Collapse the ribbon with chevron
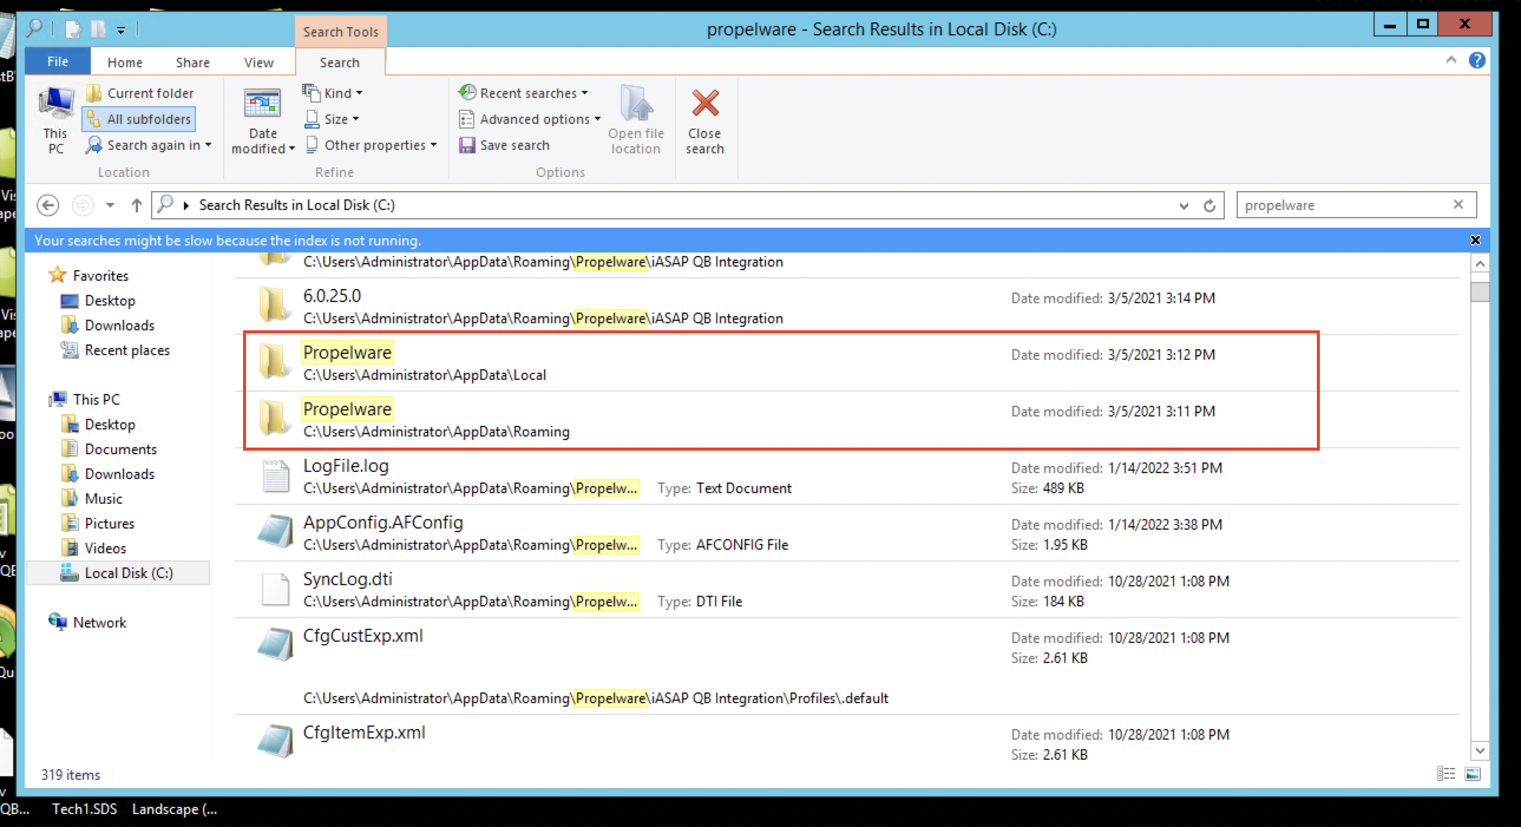Image resolution: width=1521 pixels, height=827 pixels. pyautogui.click(x=1451, y=60)
